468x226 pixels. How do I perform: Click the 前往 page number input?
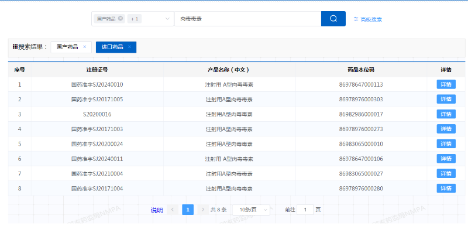point(305,210)
